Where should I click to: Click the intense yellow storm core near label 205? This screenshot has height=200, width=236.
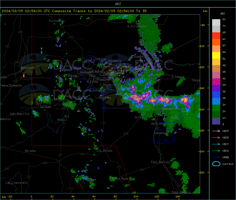[x=185, y=100]
